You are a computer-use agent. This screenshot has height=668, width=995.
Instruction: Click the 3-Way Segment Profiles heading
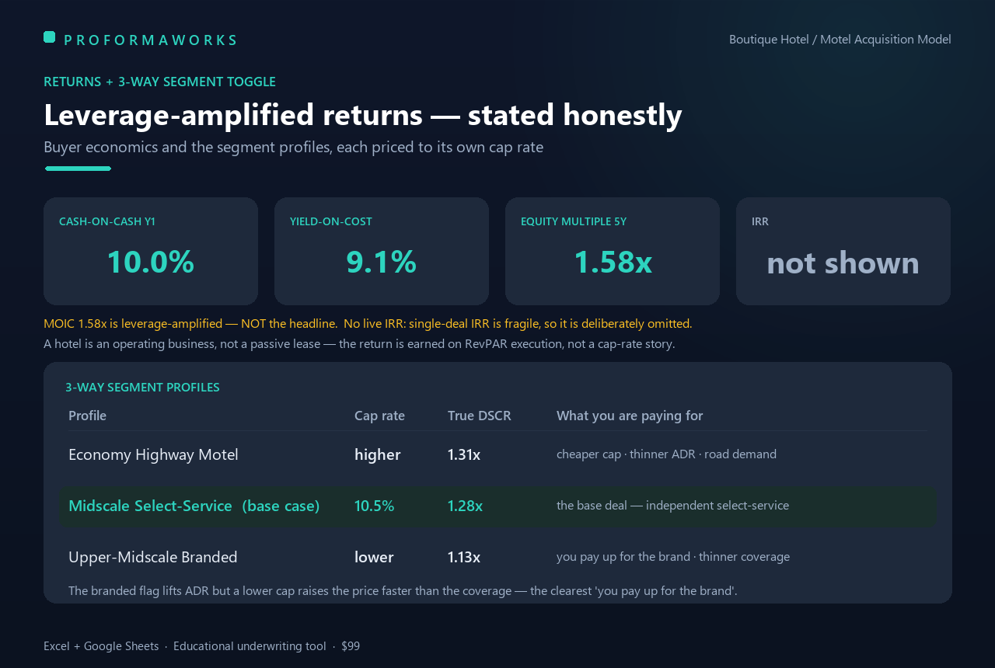pyautogui.click(x=142, y=387)
